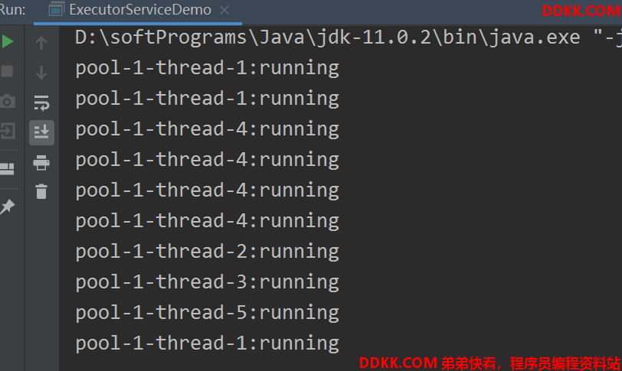Click the Print console output icon
622x371 pixels.
coord(41,163)
